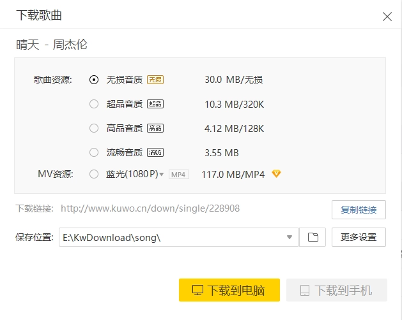Click the kuwo.cn download link text

click(150, 208)
